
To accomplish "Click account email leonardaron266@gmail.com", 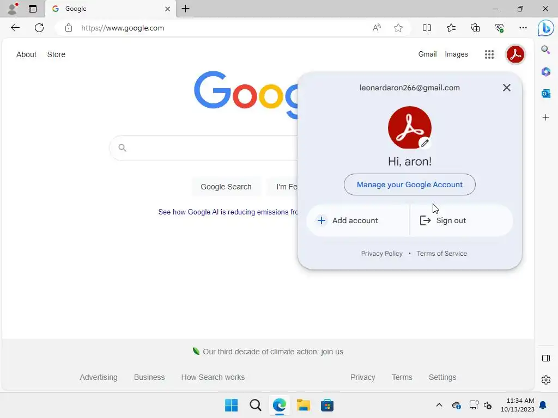I will tap(409, 88).
